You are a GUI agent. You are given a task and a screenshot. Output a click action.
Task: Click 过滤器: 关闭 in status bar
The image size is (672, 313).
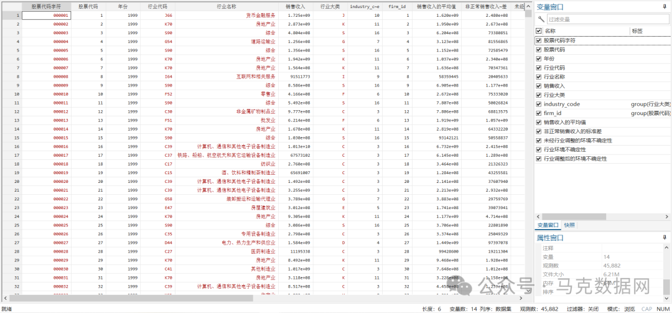pos(583,309)
